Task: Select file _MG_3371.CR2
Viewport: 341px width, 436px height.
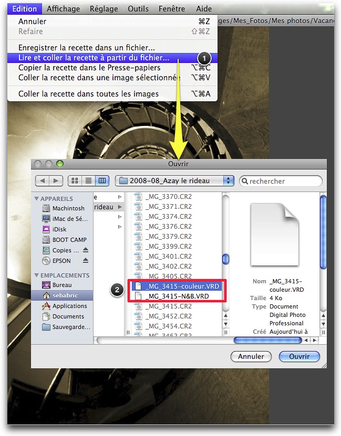Action: 177,207
